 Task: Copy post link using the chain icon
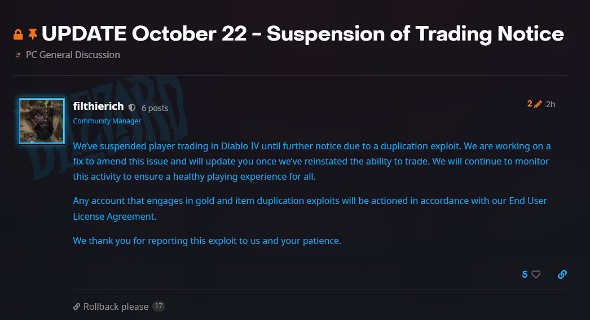562,274
